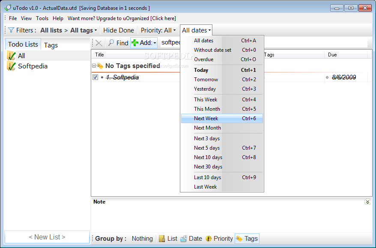This screenshot has width=376, height=248.
Task: Open the Help menu
Action: pos(58,18)
